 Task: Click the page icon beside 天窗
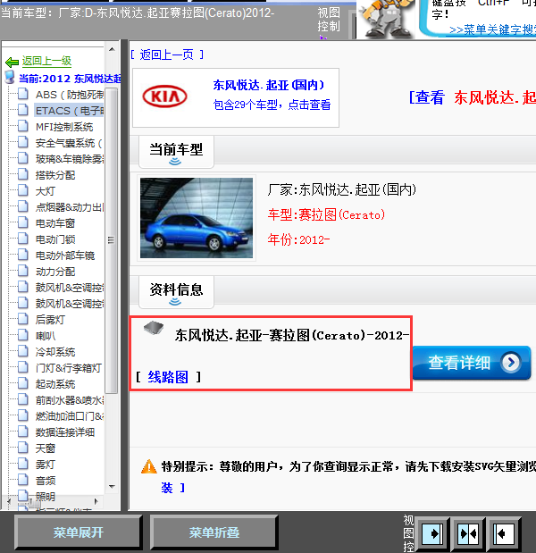23,448
